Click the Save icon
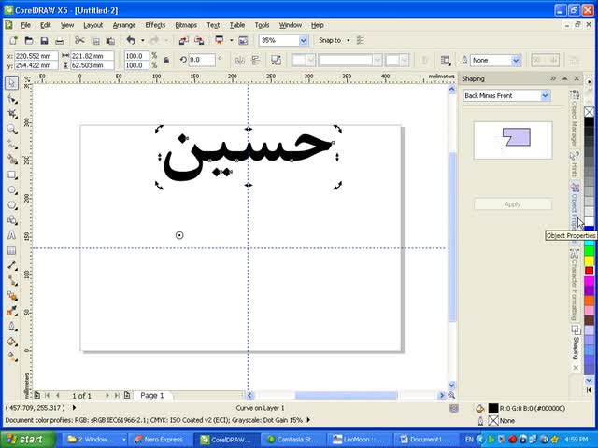Viewport: 598px width, 448px height. (44, 40)
